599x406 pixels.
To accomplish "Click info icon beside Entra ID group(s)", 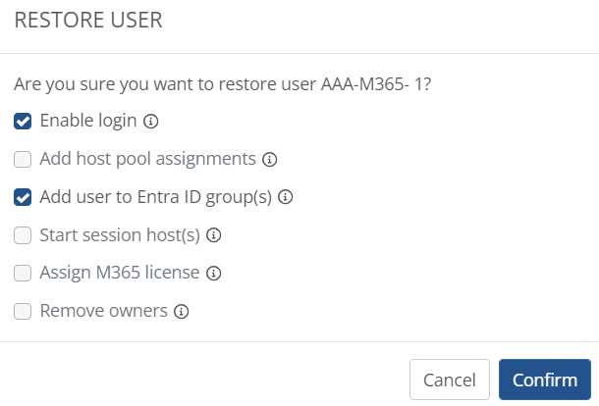I will click(286, 197).
